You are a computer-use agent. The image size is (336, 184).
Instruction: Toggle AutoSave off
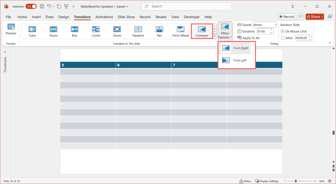(x=31, y=6)
